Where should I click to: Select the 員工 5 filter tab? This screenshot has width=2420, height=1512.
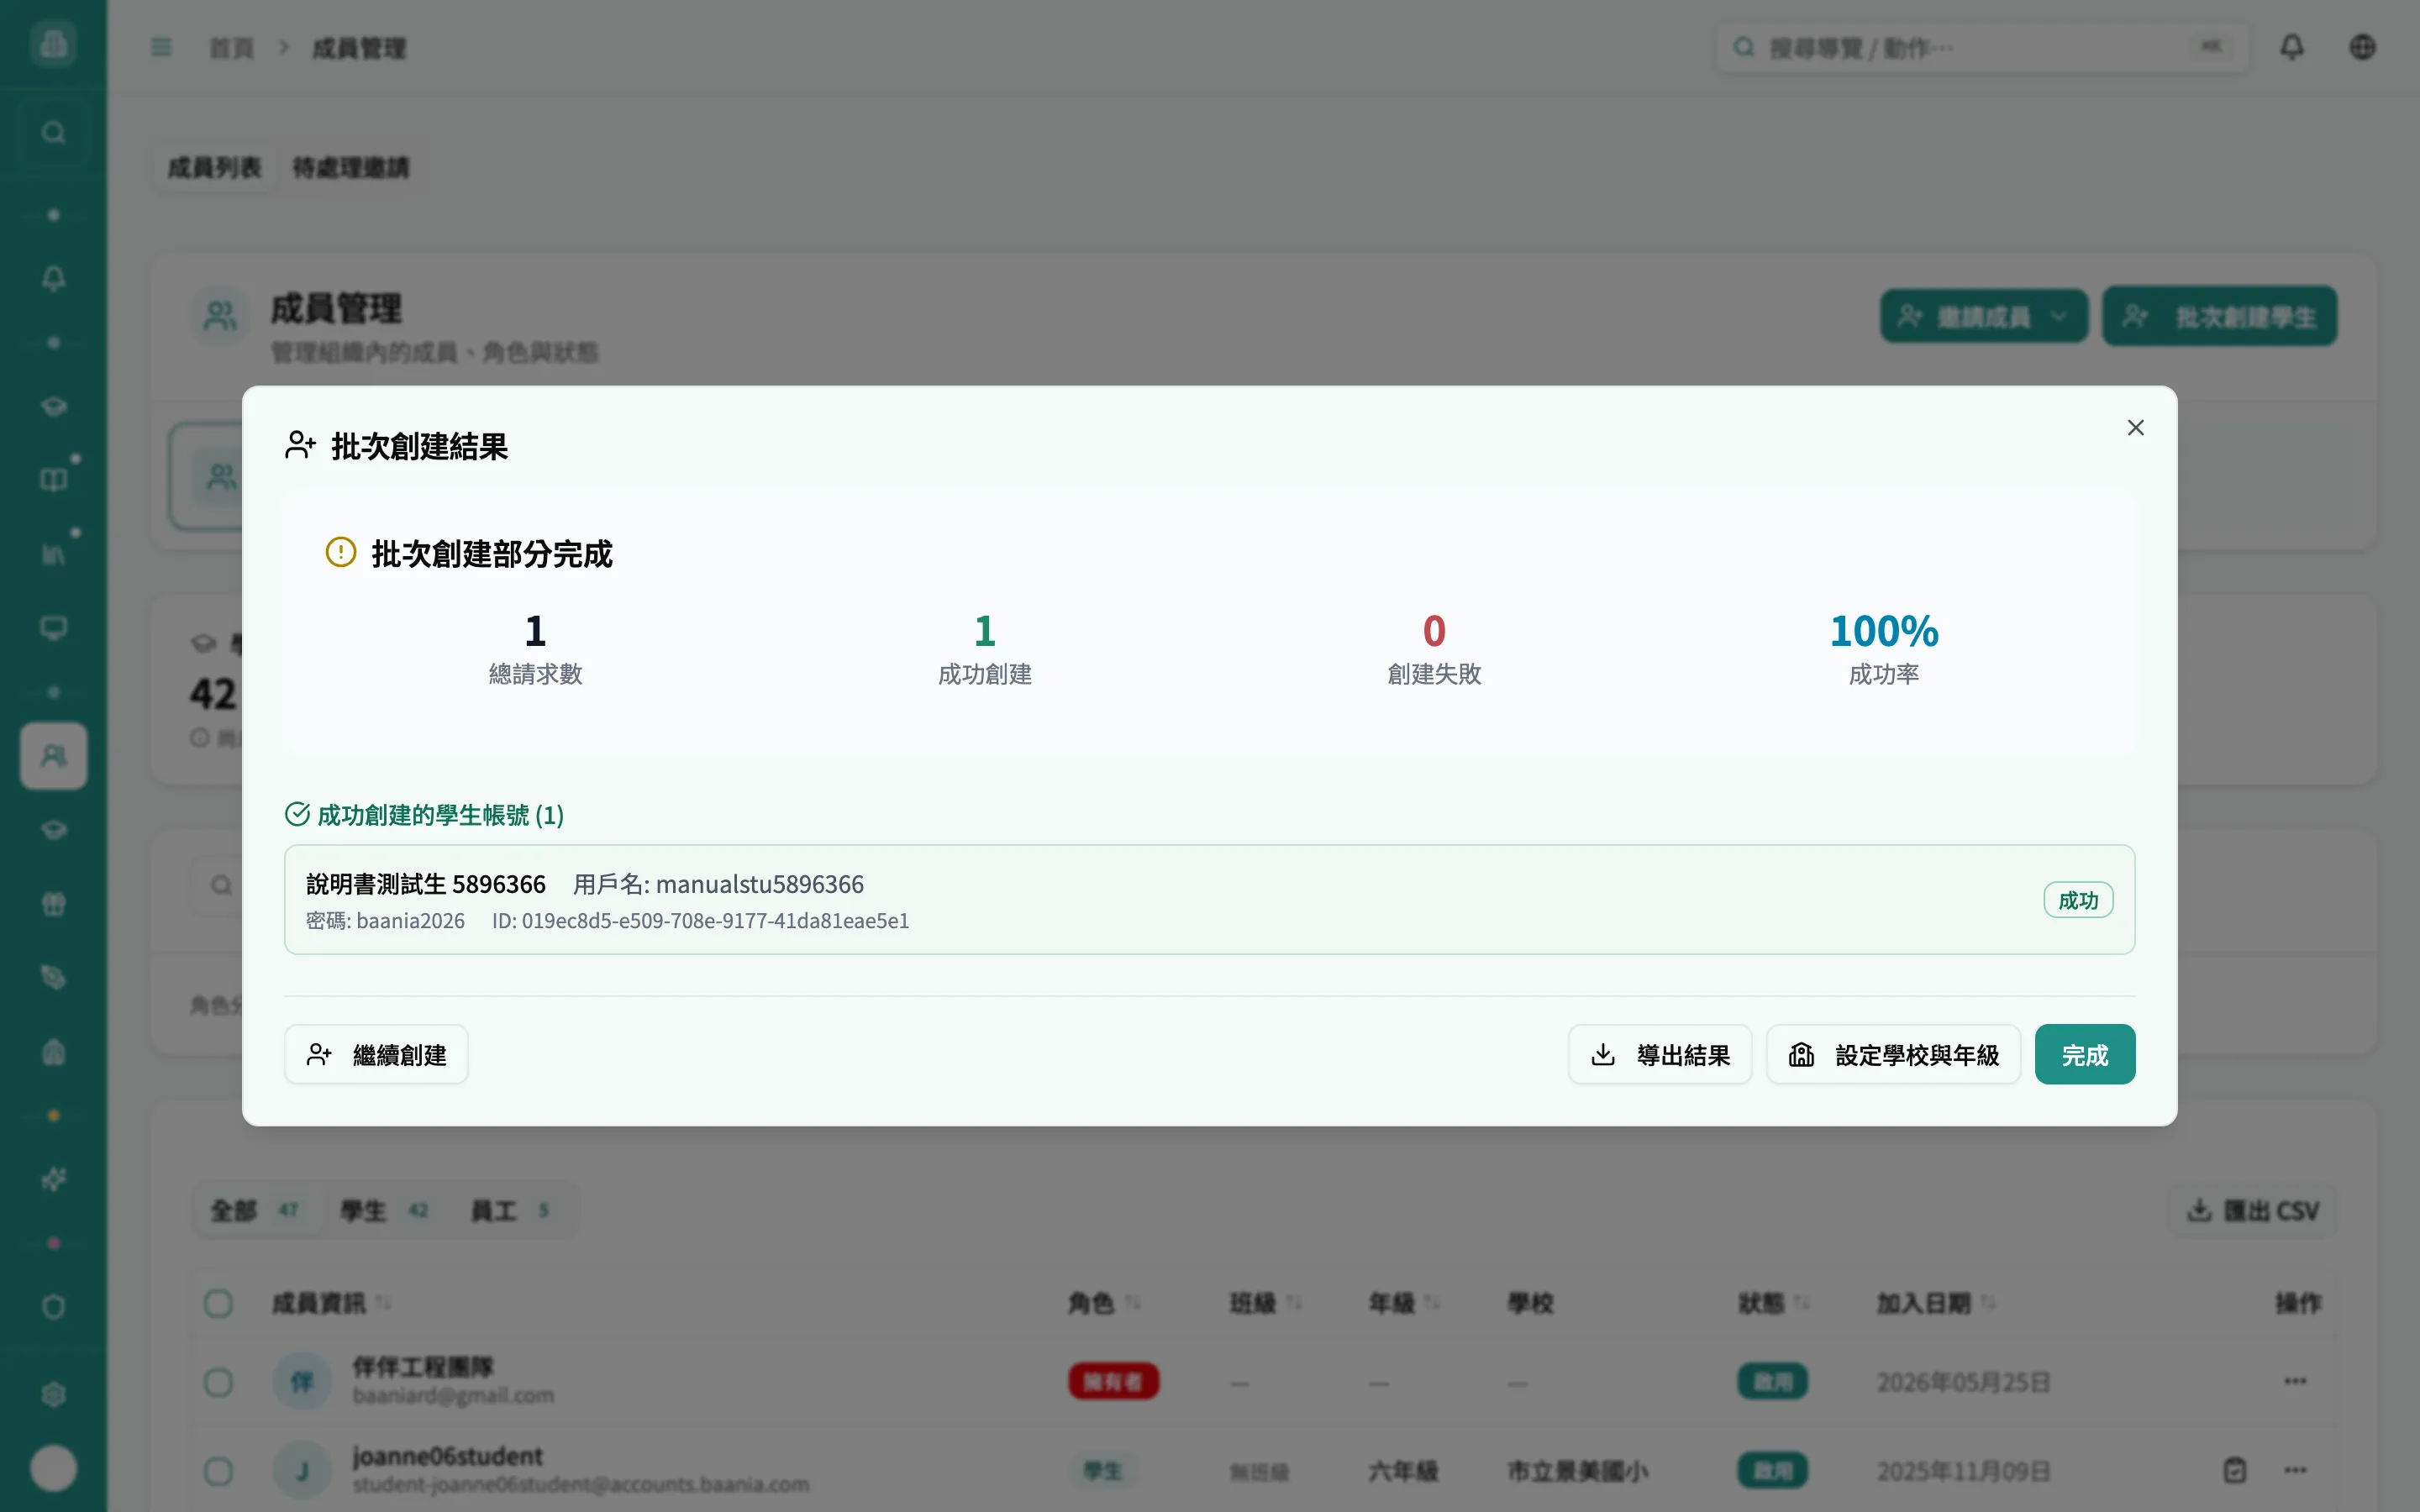511,1211
